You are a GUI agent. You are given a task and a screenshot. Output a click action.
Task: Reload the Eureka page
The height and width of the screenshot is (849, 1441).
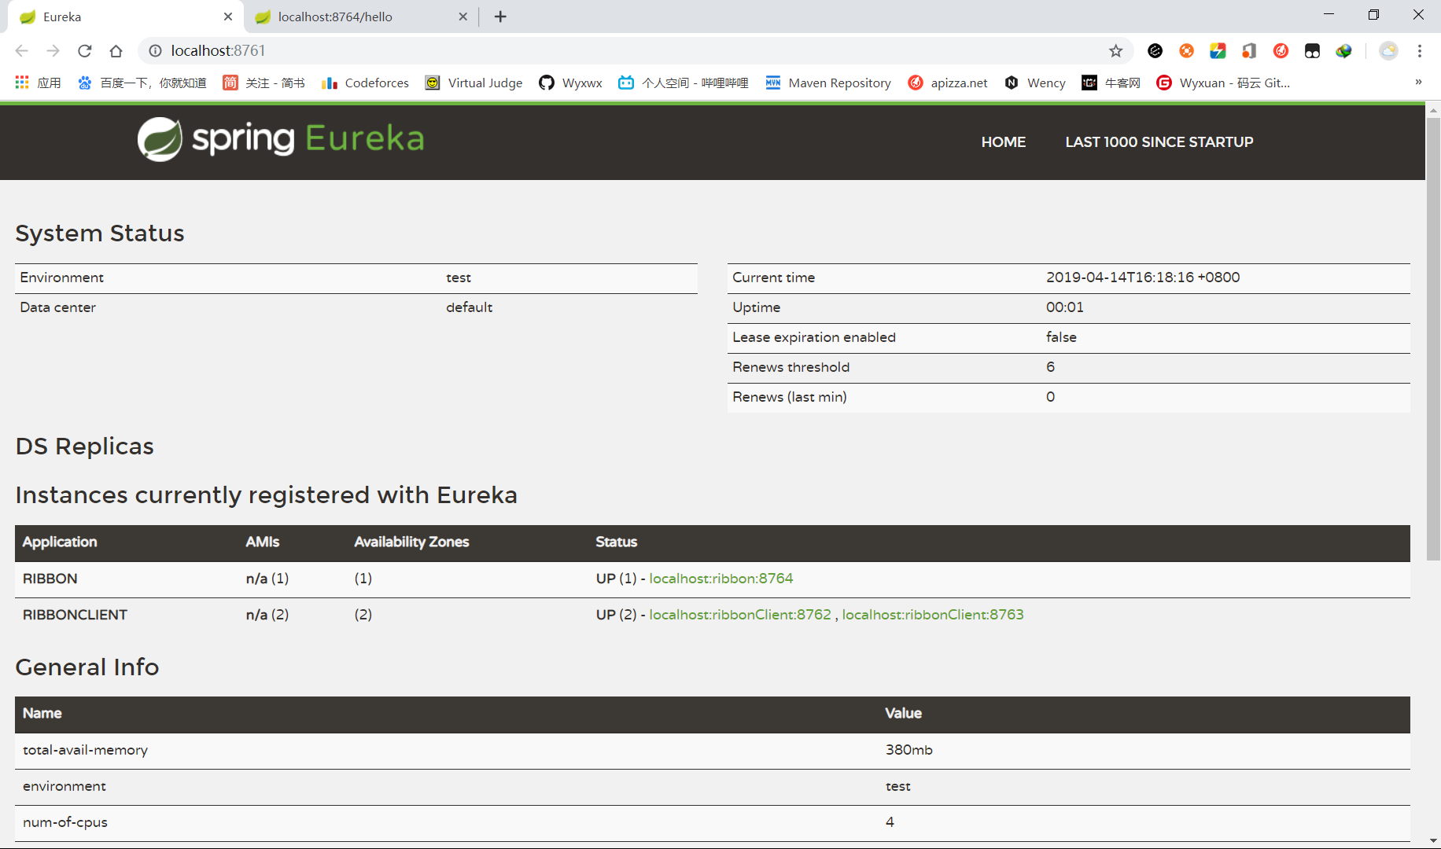(85, 51)
